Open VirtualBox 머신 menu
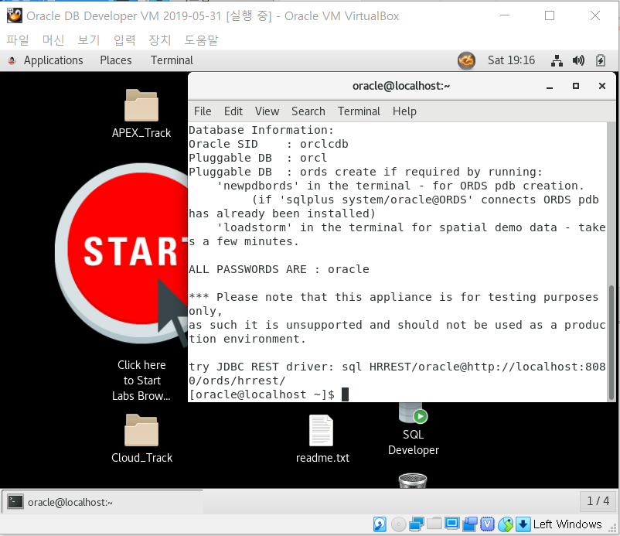 tap(53, 40)
